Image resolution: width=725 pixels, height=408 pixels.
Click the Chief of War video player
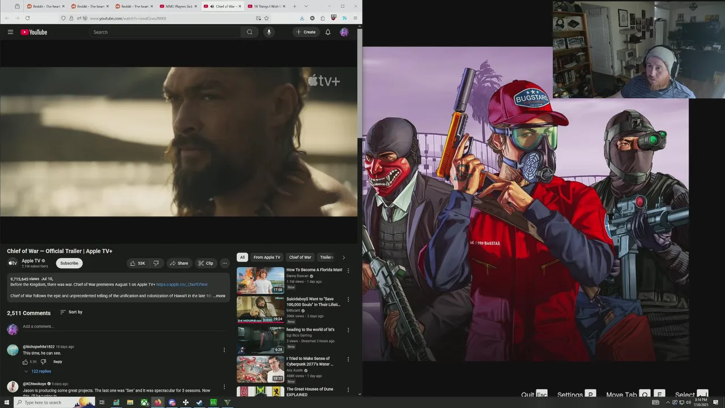[178, 142]
